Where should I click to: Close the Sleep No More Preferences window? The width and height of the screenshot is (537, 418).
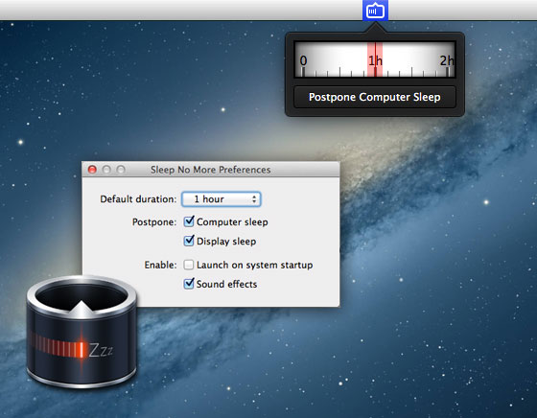[x=92, y=170]
